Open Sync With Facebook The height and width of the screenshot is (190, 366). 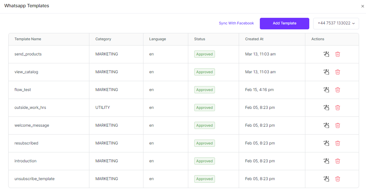pyautogui.click(x=236, y=23)
